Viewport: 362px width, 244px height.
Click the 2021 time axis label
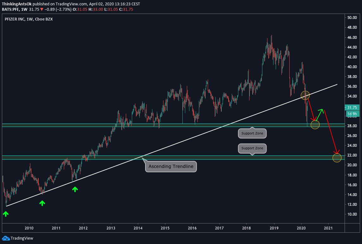(328, 228)
